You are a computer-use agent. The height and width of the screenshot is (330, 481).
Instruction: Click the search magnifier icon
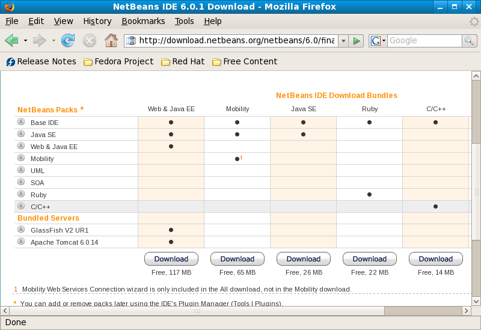tap(470, 40)
